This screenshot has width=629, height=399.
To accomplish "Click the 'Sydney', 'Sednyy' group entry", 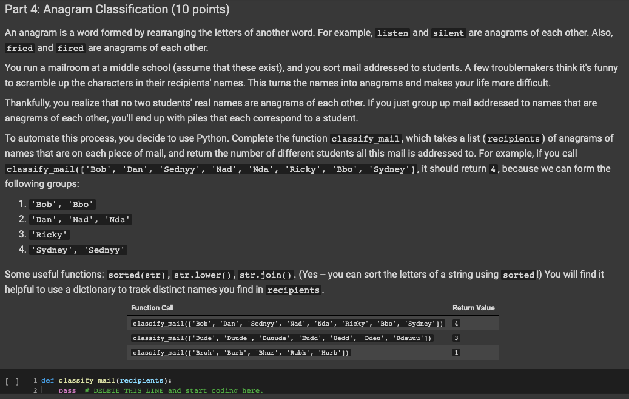I will [77, 250].
